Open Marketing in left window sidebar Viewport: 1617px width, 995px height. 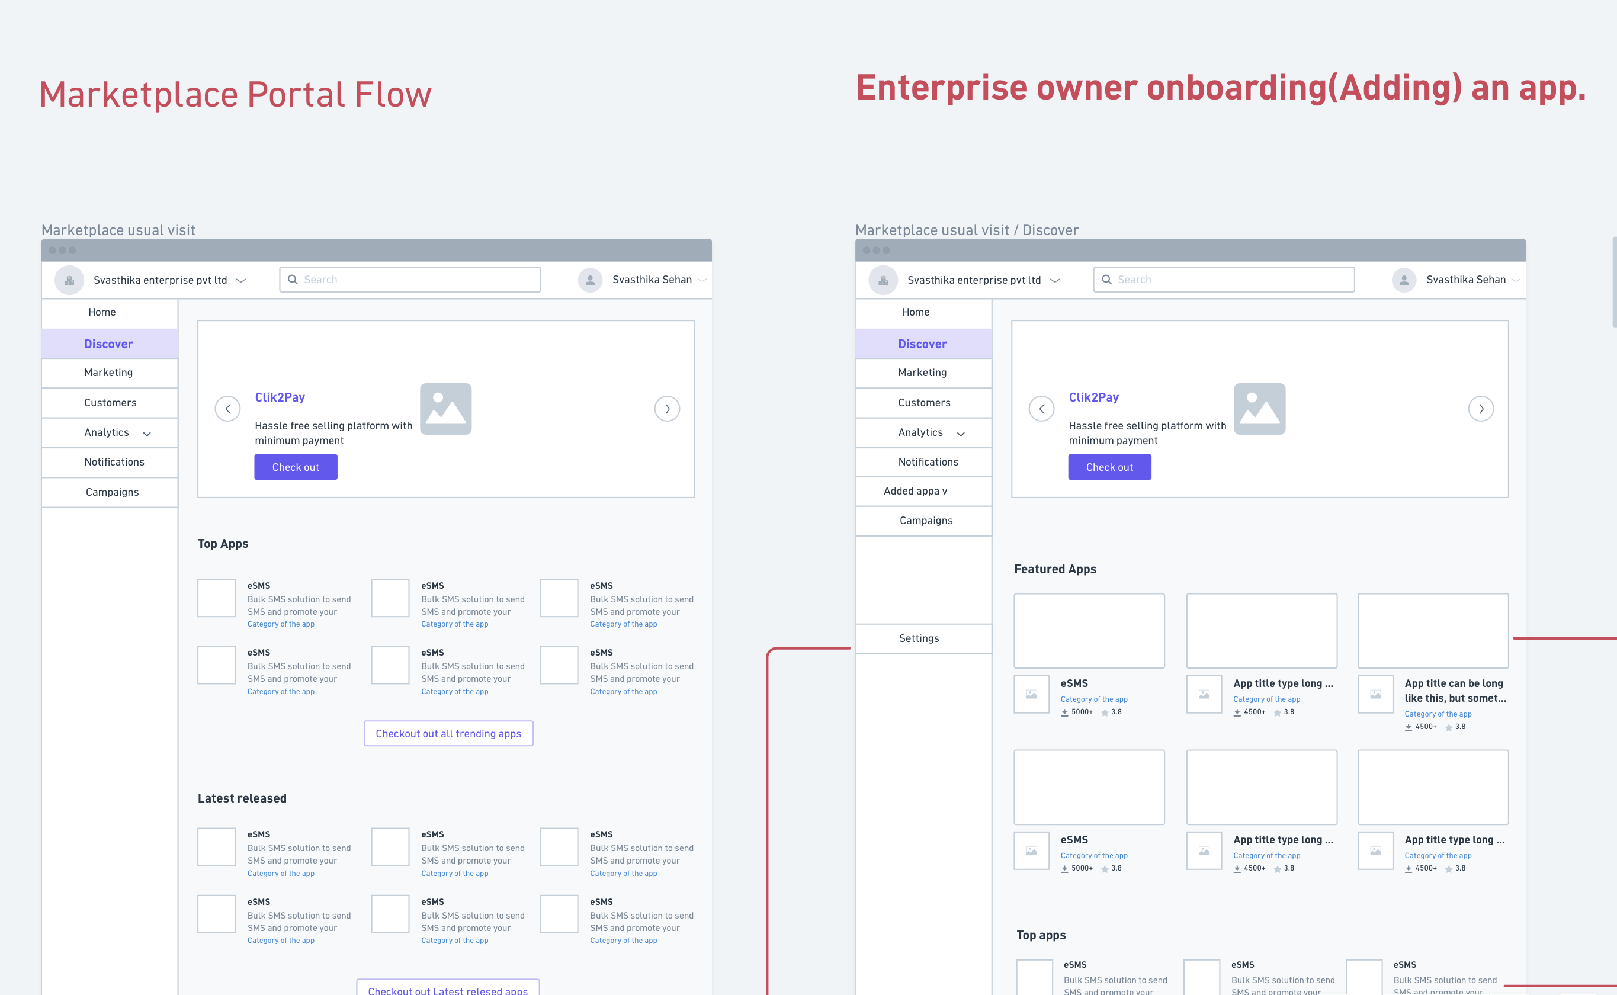tap(109, 373)
